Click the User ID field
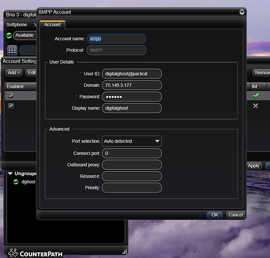This screenshot has width=270, height=258. 132,74
